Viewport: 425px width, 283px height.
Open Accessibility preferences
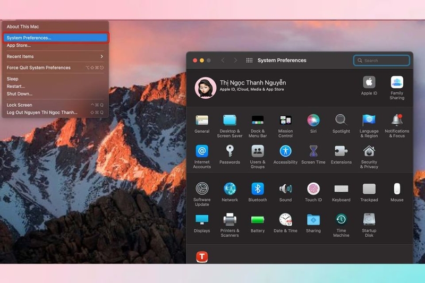285,155
